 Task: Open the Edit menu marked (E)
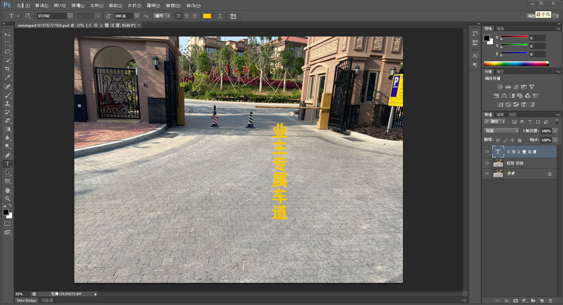point(42,6)
